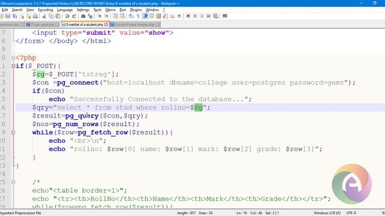Screen dimensions: 385x216
Task: Close the marklist of a student.php tab
Action: tap(106, 25)
